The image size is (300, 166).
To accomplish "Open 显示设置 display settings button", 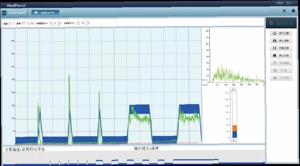I will pos(281,33).
